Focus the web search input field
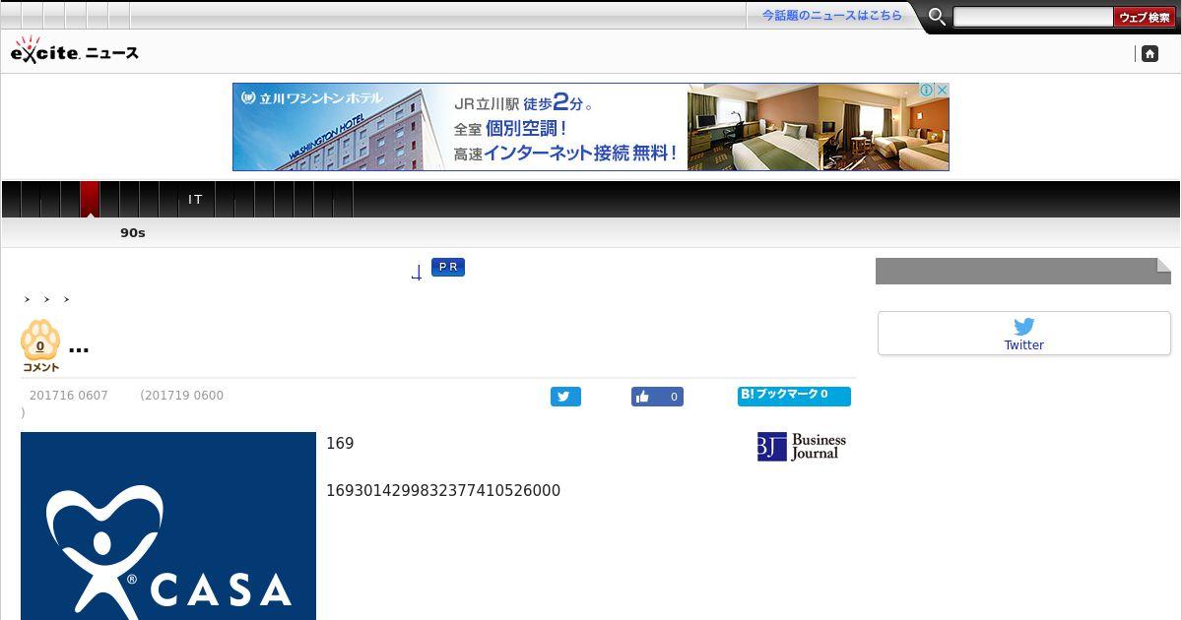Viewport: 1182px width, 620px height. 1033,17
